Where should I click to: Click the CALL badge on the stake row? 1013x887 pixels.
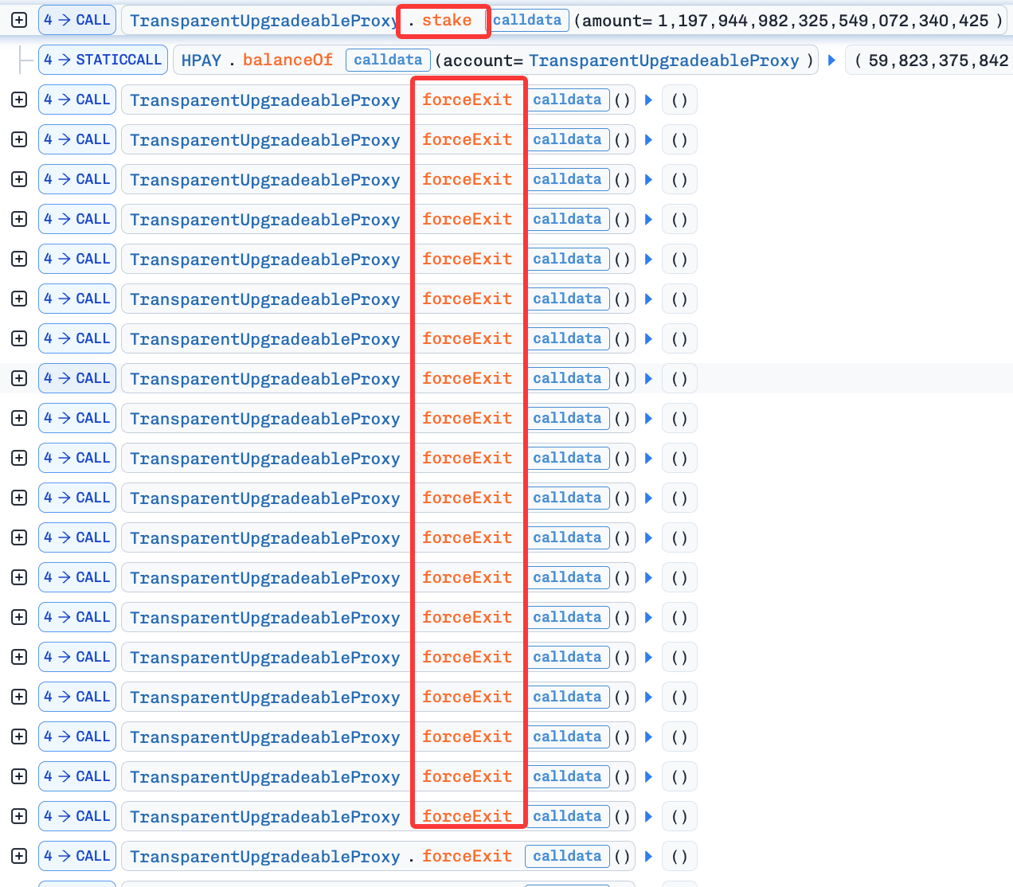click(77, 20)
